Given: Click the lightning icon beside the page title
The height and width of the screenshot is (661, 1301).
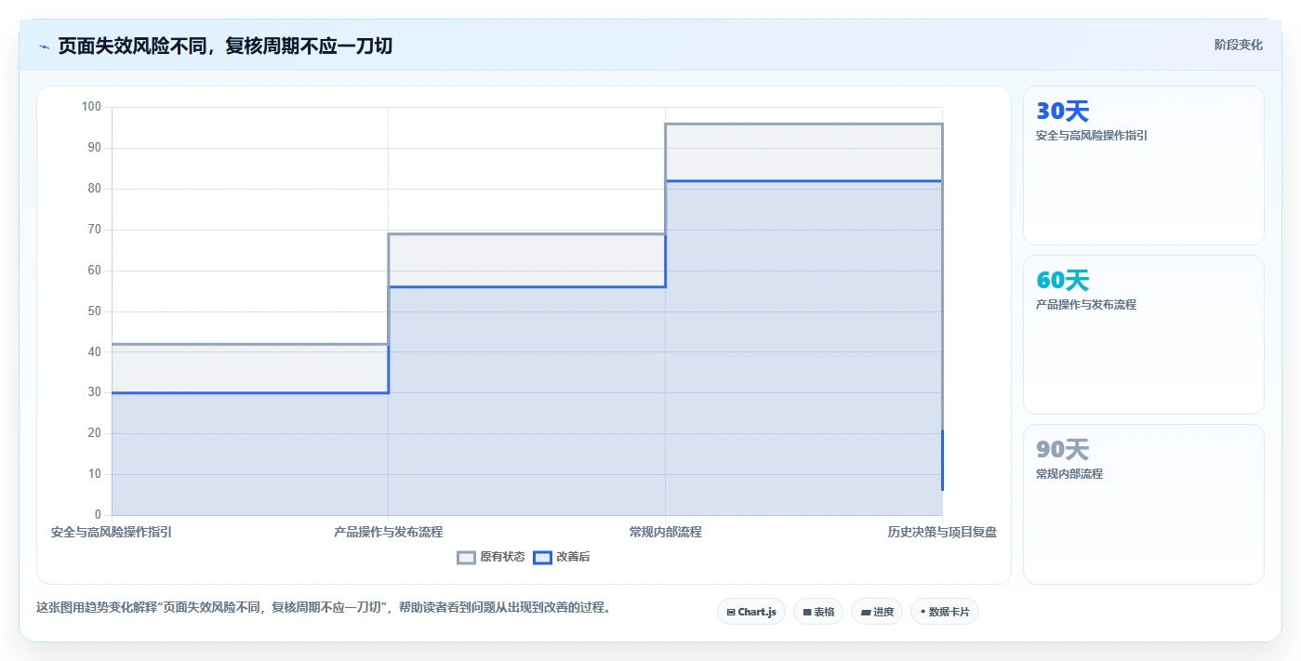Looking at the screenshot, I should pos(44,46).
